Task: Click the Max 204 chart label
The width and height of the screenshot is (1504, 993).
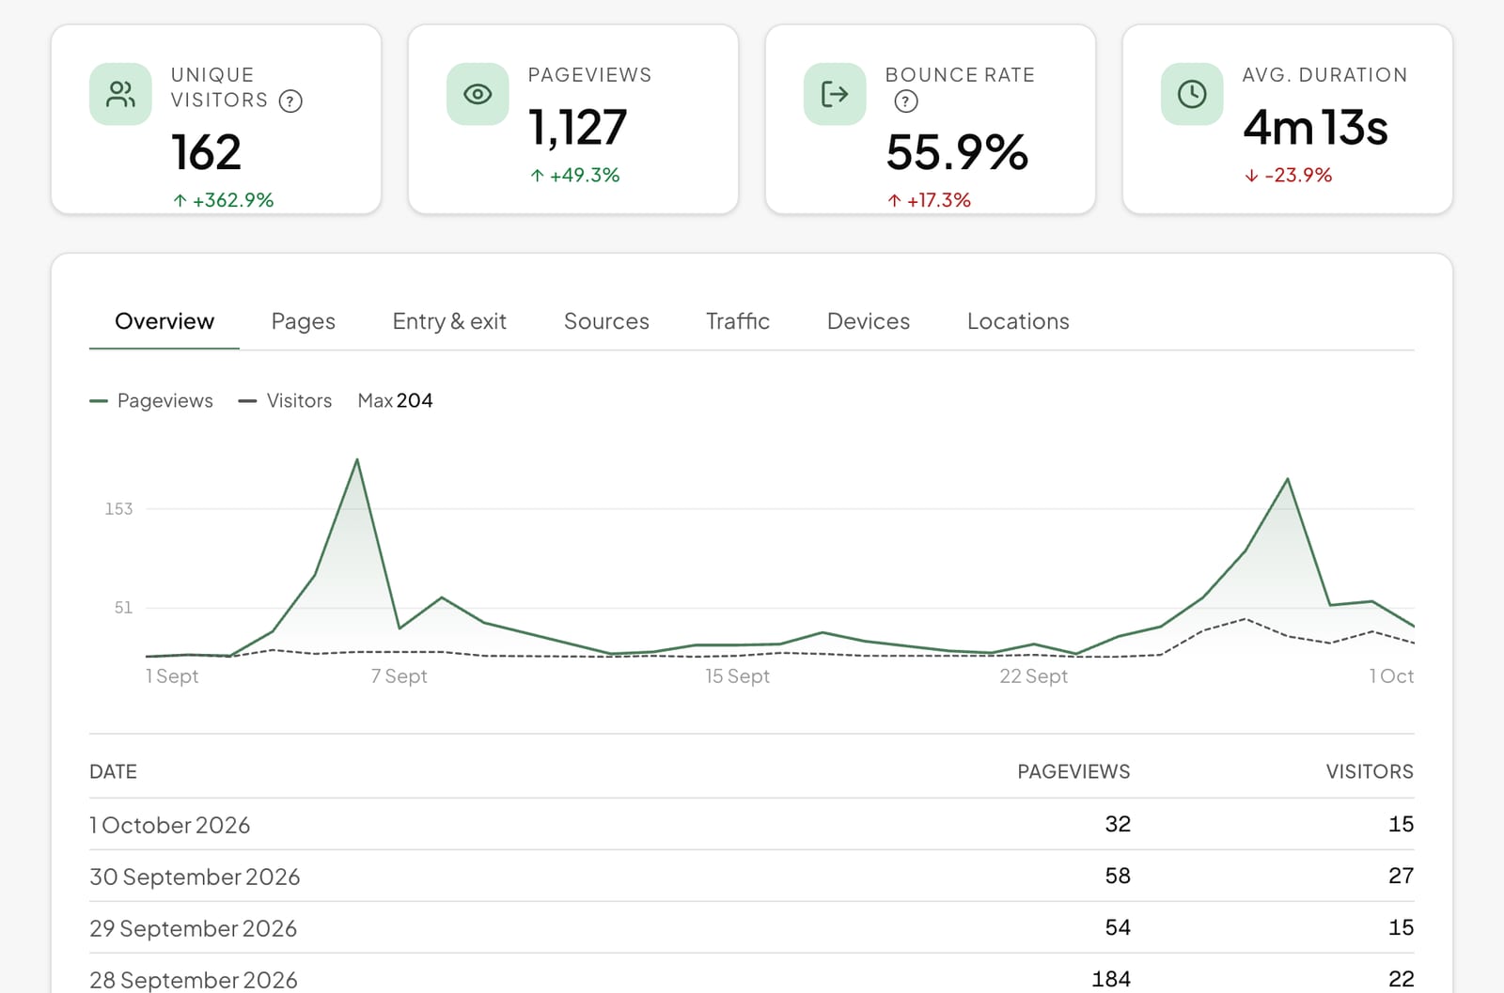Action: point(395,400)
